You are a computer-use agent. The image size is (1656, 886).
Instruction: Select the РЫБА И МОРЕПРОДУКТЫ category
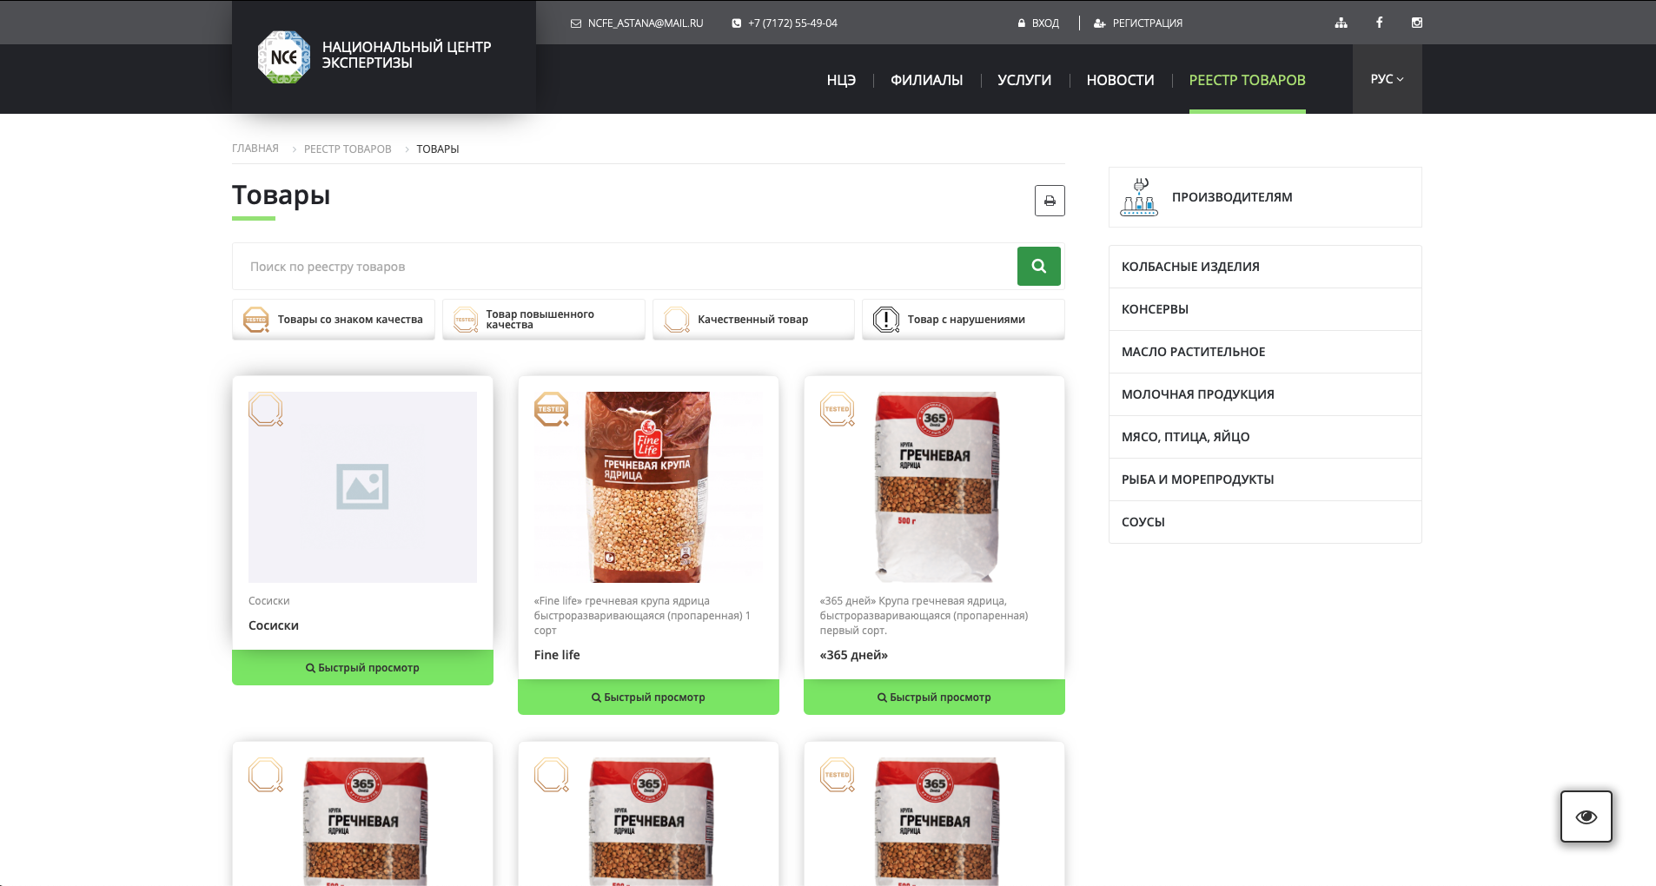point(1265,479)
